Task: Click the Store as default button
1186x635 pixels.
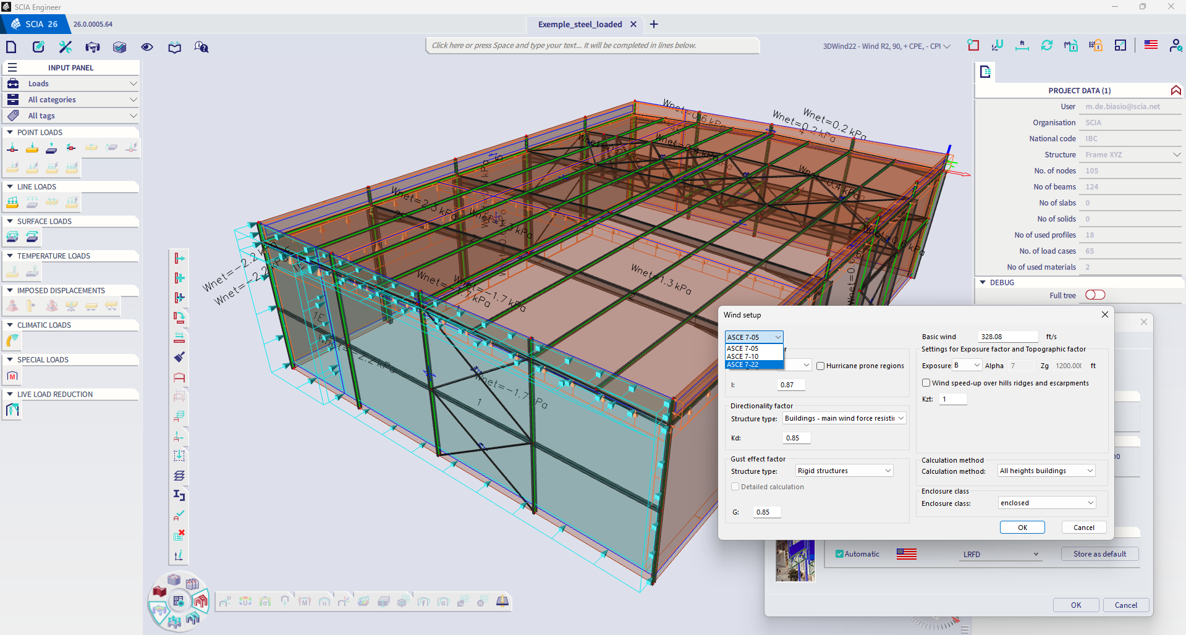Action: [x=1099, y=554]
